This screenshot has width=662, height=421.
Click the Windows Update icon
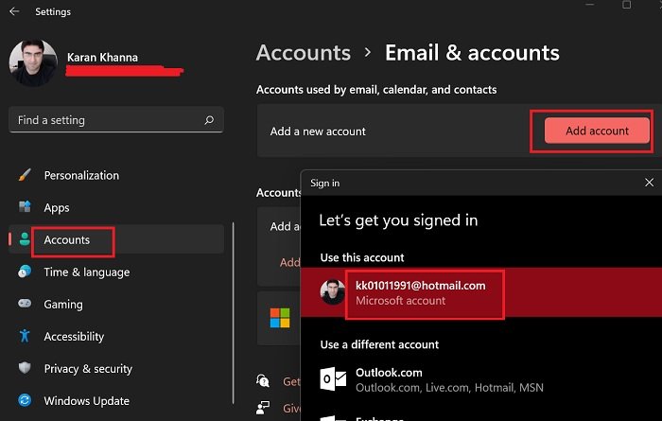tap(25, 401)
